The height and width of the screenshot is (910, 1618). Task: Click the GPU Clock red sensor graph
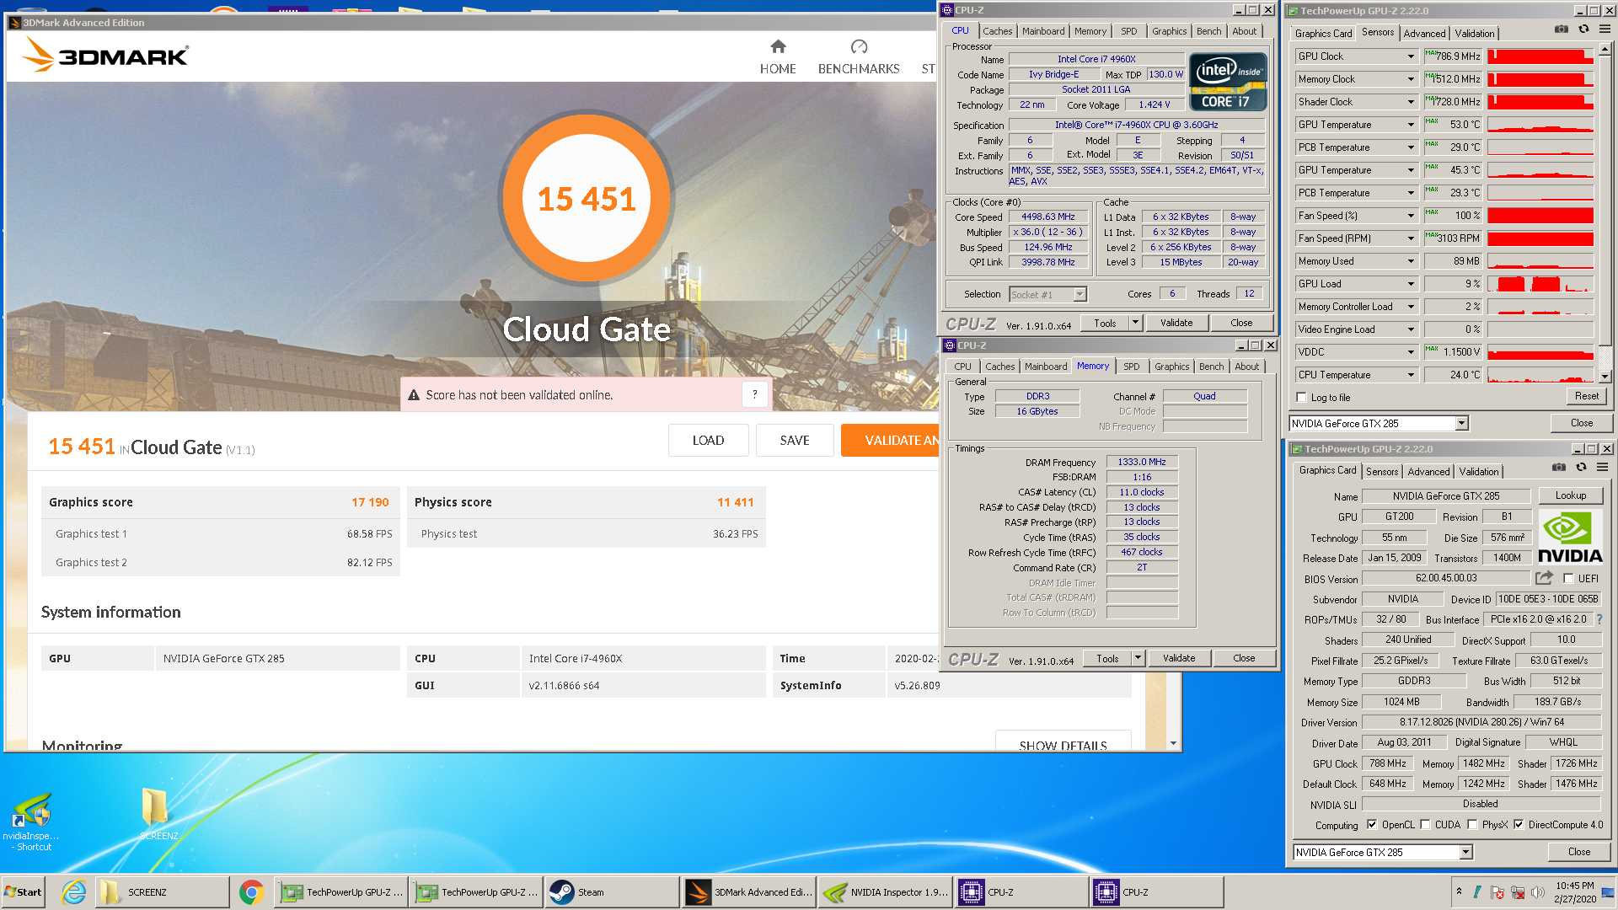pos(1540,56)
